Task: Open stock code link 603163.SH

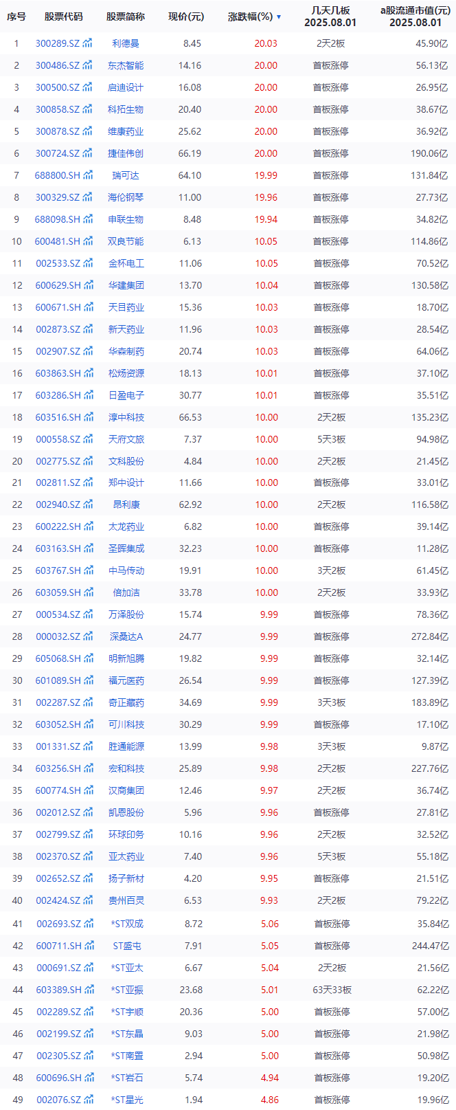Action: (58, 548)
